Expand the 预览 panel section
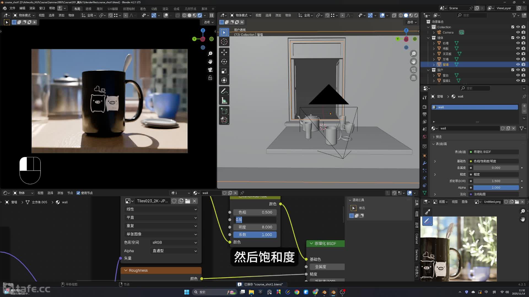 click(x=439, y=137)
